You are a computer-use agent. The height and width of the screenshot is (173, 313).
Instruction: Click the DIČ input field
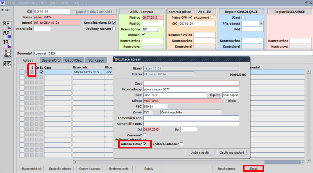tap(197, 23)
